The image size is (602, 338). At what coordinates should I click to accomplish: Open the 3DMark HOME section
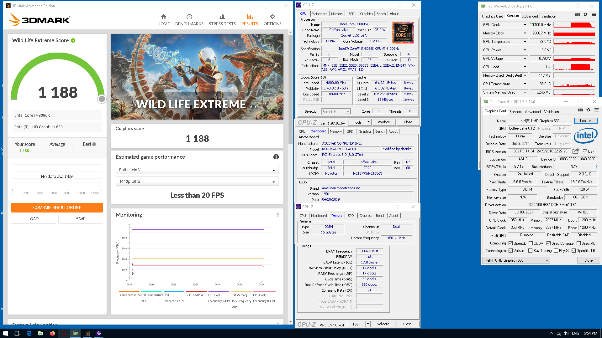163,20
